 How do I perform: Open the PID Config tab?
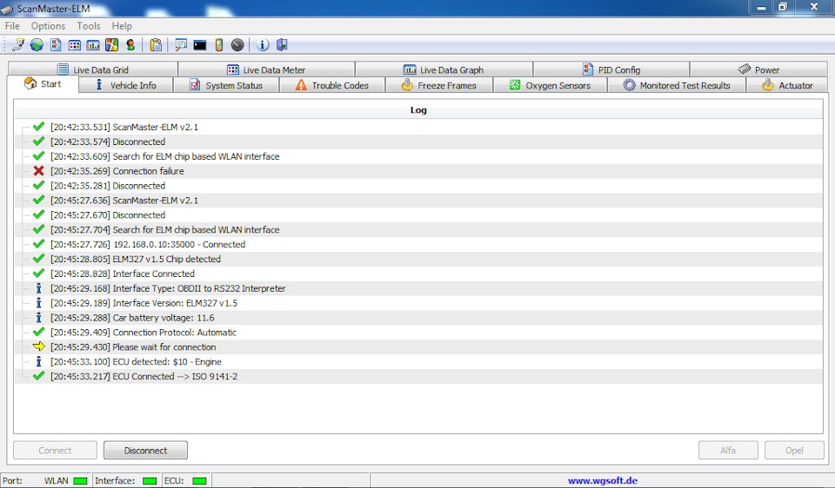pyautogui.click(x=611, y=69)
